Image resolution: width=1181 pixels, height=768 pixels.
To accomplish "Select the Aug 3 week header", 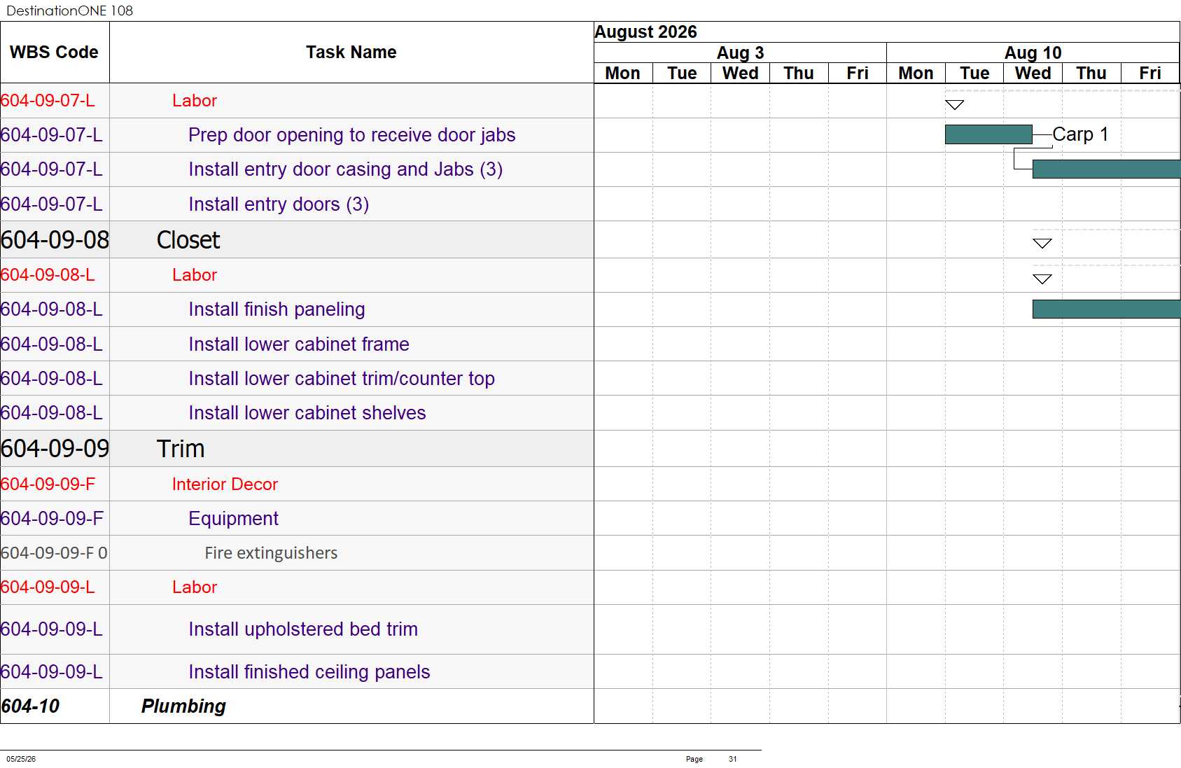I will tap(740, 53).
